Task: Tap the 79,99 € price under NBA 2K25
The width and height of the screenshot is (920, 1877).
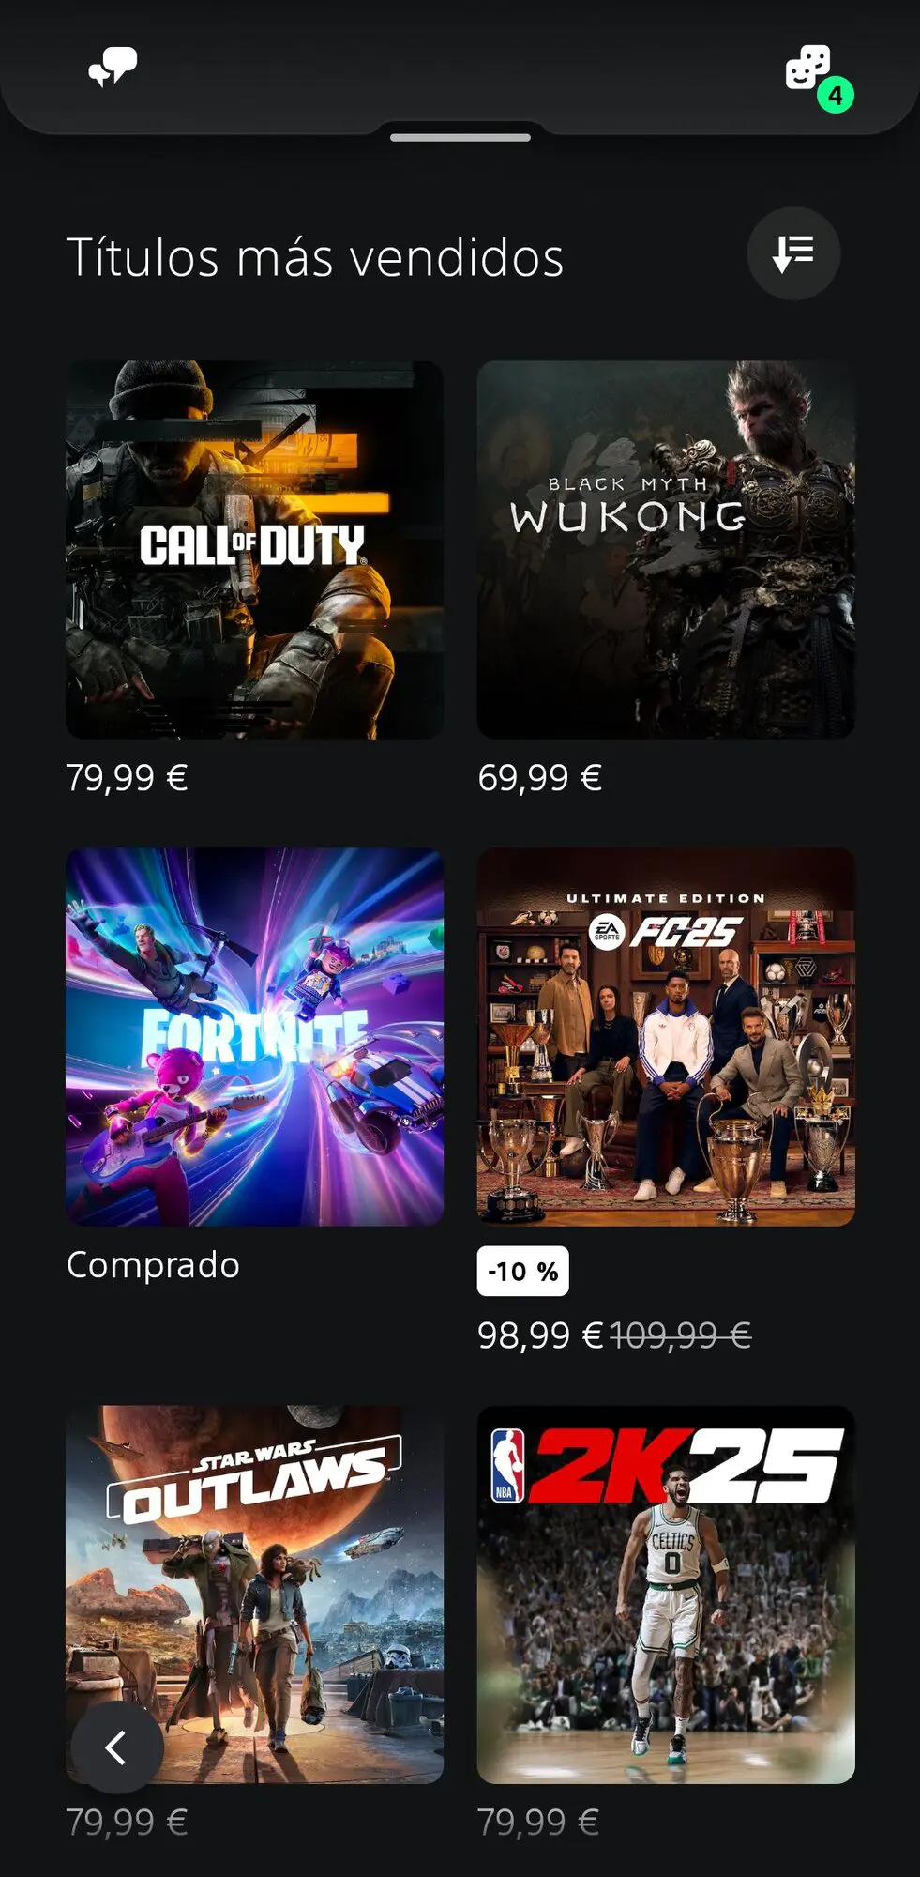Action: [x=538, y=1823]
